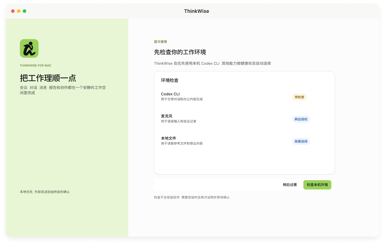This screenshot has width=385, height=245.
Task: Click the 环境检查 card heading
Action: (x=170, y=80)
